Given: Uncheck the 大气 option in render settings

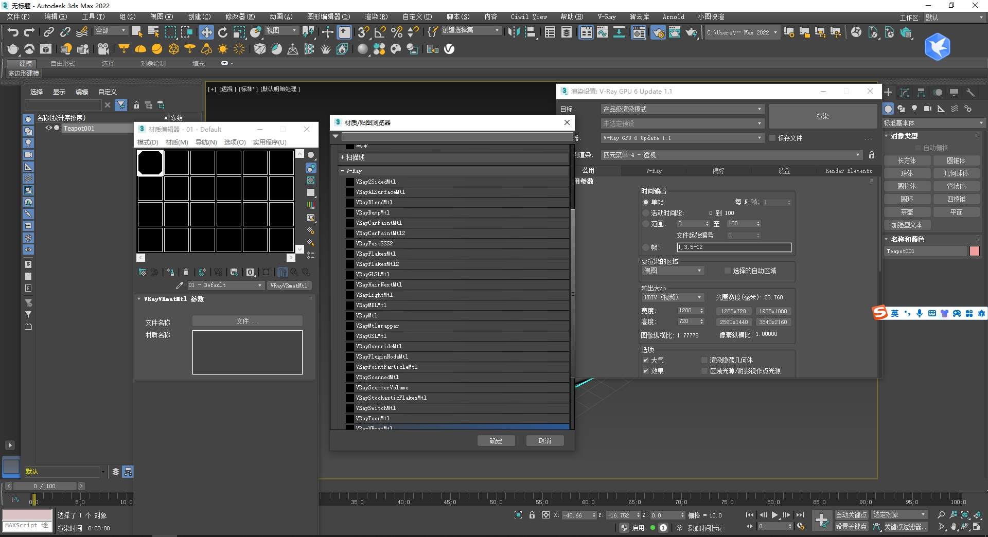Looking at the screenshot, I should coord(646,360).
